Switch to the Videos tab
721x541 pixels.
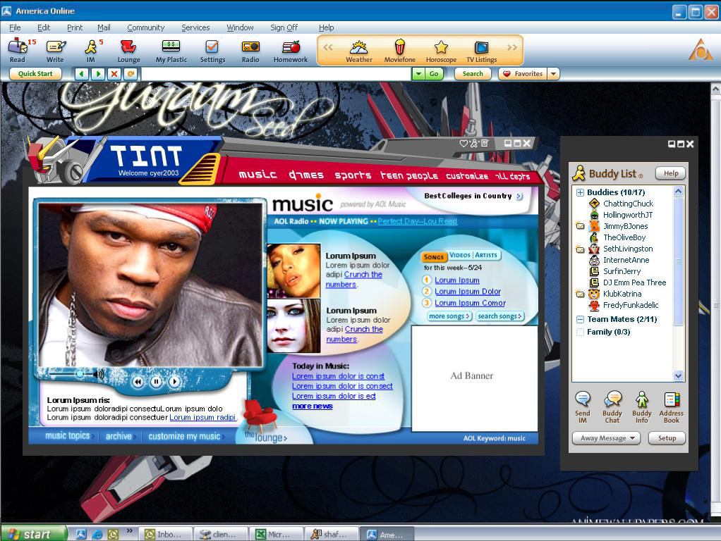click(x=460, y=255)
